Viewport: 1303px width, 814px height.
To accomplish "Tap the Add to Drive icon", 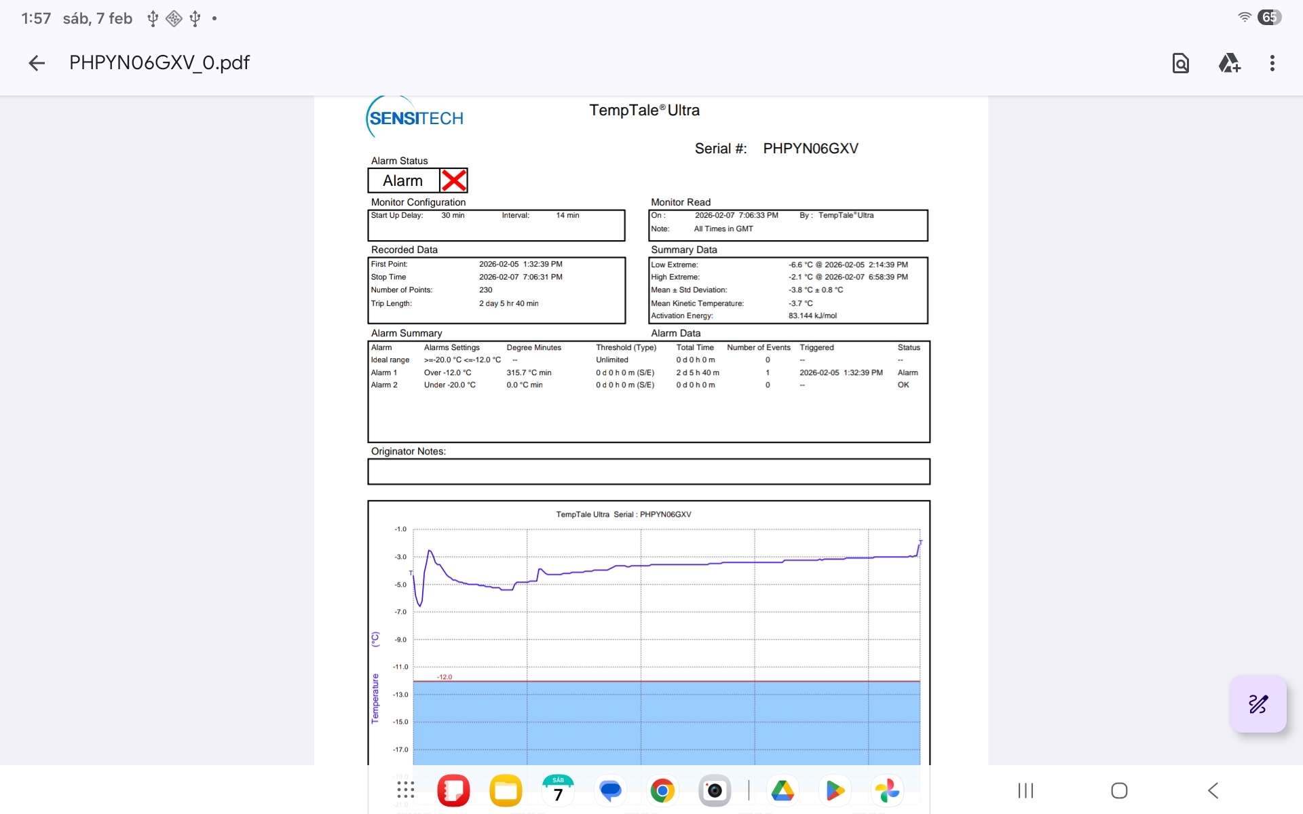I will click(x=1229, y=63).
